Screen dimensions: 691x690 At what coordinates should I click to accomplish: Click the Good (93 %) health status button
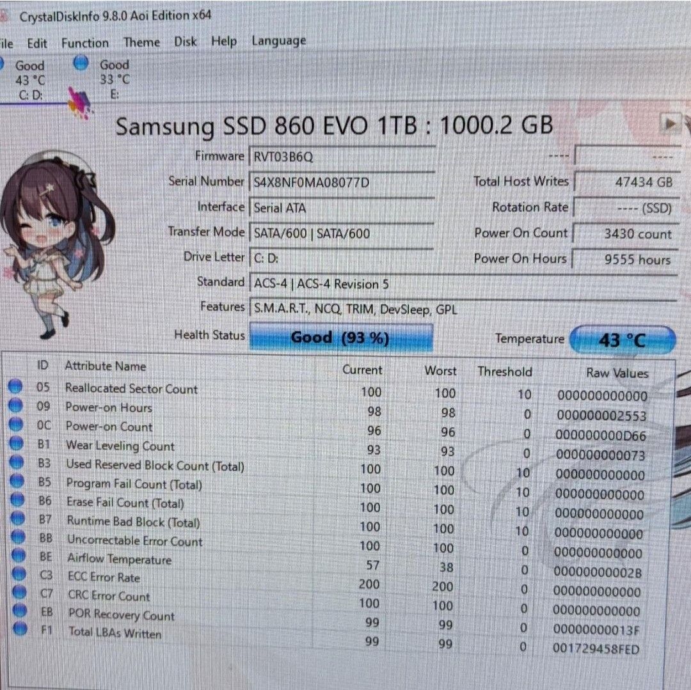click(340, 337)
